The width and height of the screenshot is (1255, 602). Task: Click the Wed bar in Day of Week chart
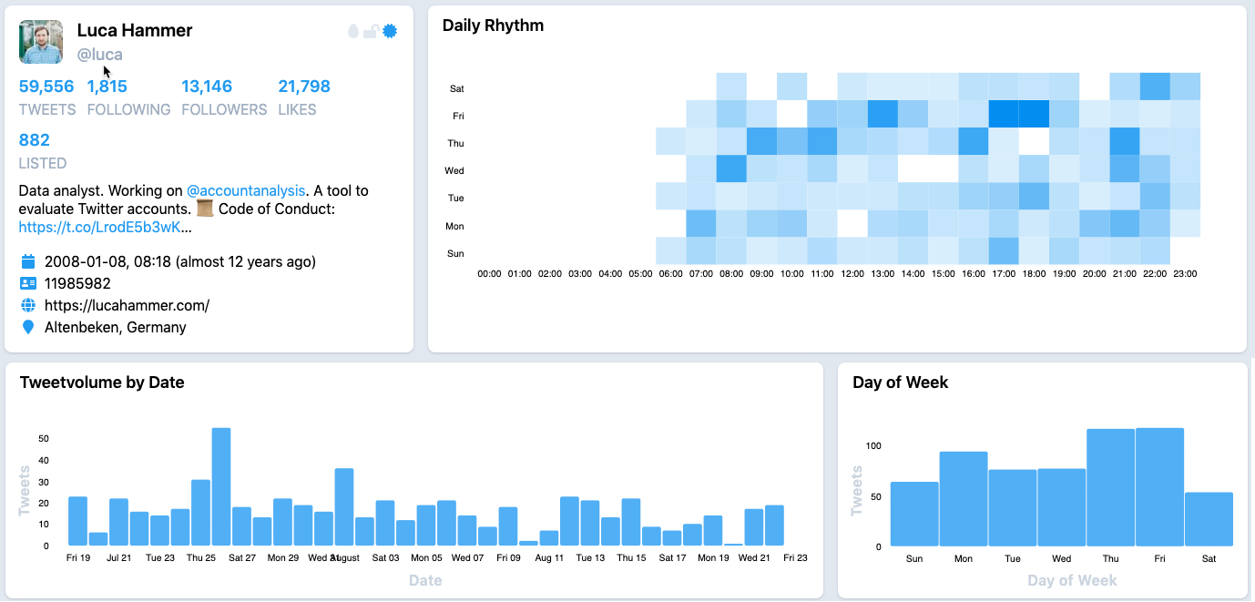coord(1062,507)
